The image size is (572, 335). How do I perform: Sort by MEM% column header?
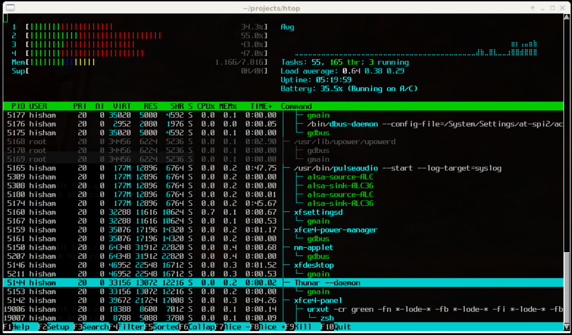[228, 106]
